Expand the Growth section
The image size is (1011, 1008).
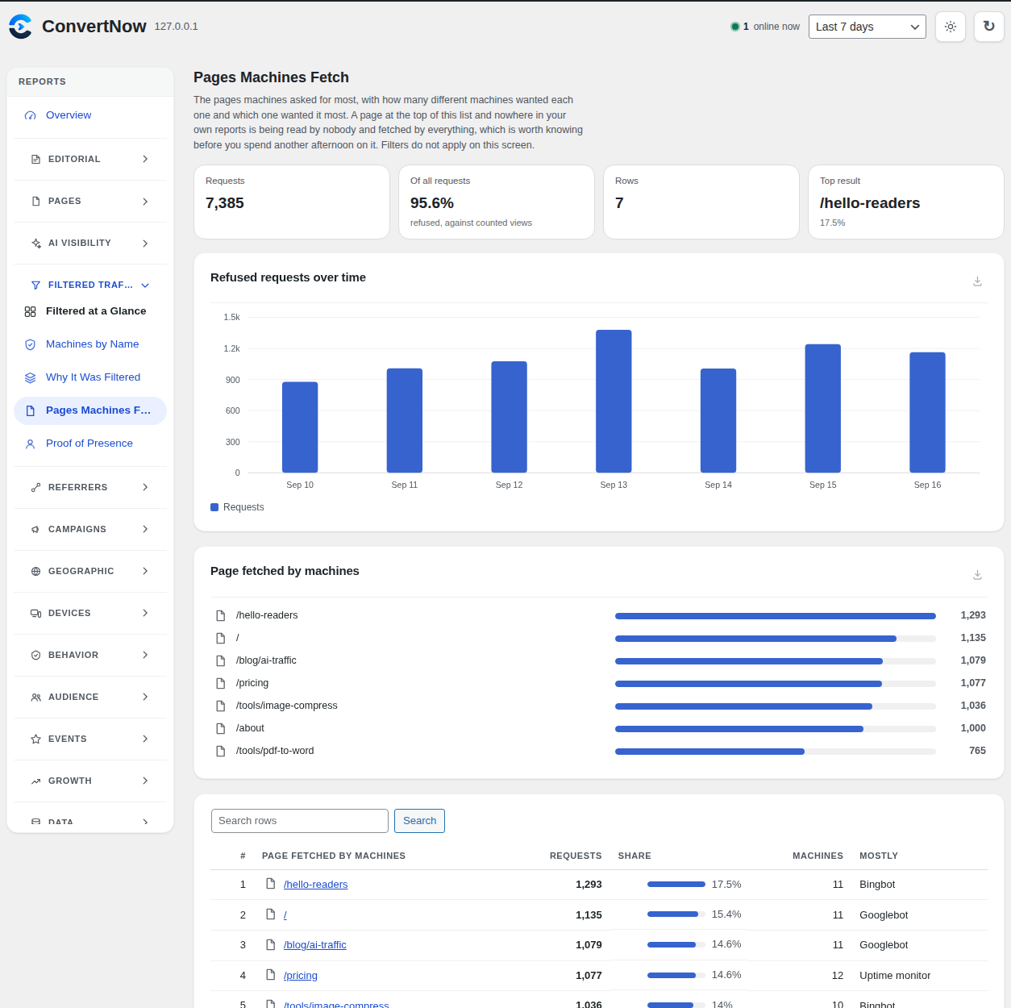pyautogui.click(x=90, y=781)
